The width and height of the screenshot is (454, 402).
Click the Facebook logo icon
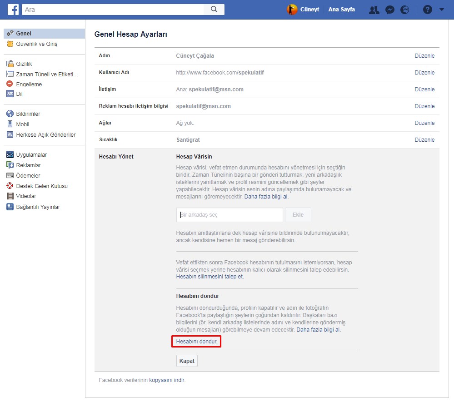click(13, 9)
